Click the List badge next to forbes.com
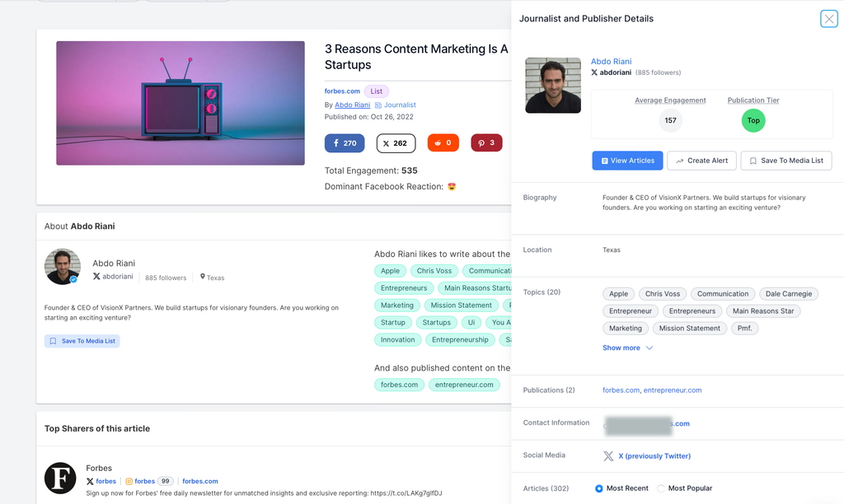844x504 pixels. 377,91
